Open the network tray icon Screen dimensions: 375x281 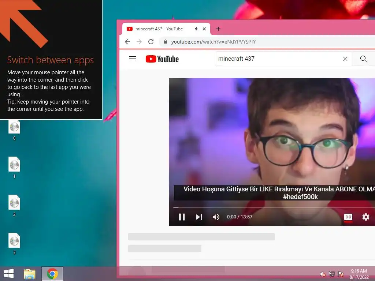(x=331, y=274)
